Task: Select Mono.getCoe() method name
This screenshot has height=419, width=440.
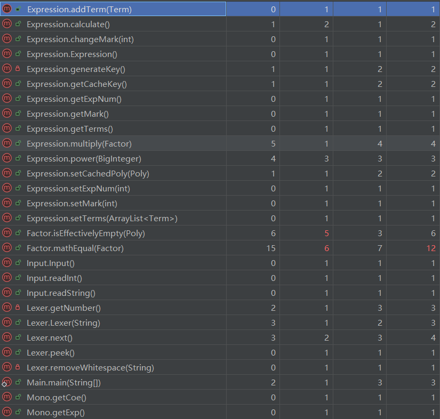Action: click(57, 397)
